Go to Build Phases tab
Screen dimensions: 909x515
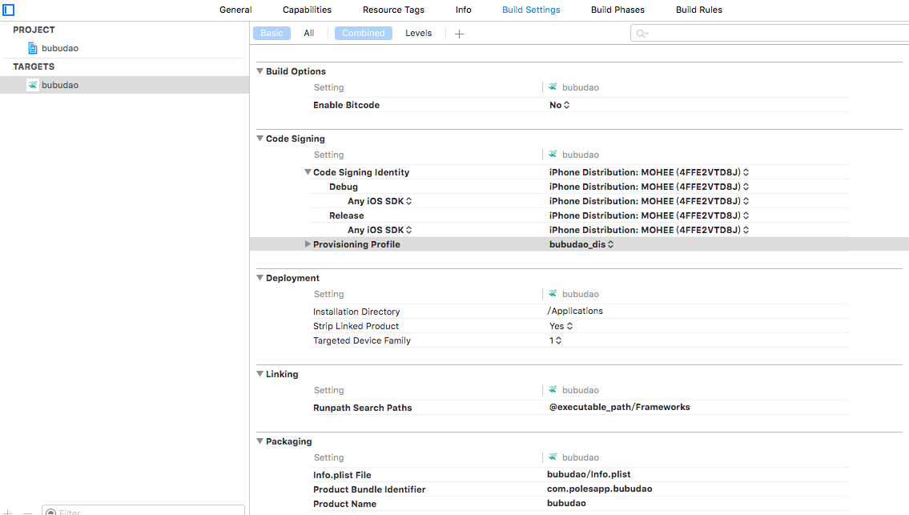click(618, 10)
